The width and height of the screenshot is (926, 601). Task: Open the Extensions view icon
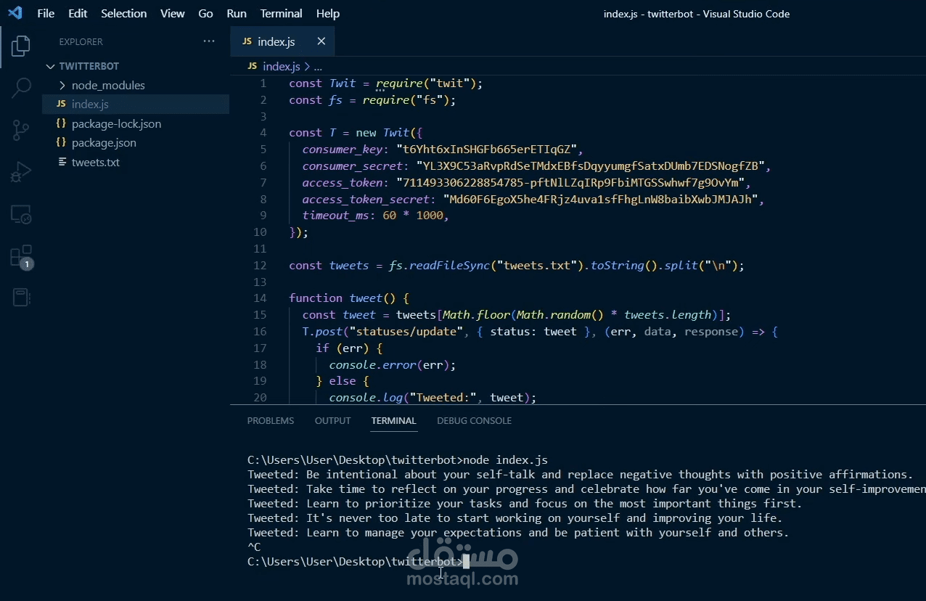[x=21, y=256]
